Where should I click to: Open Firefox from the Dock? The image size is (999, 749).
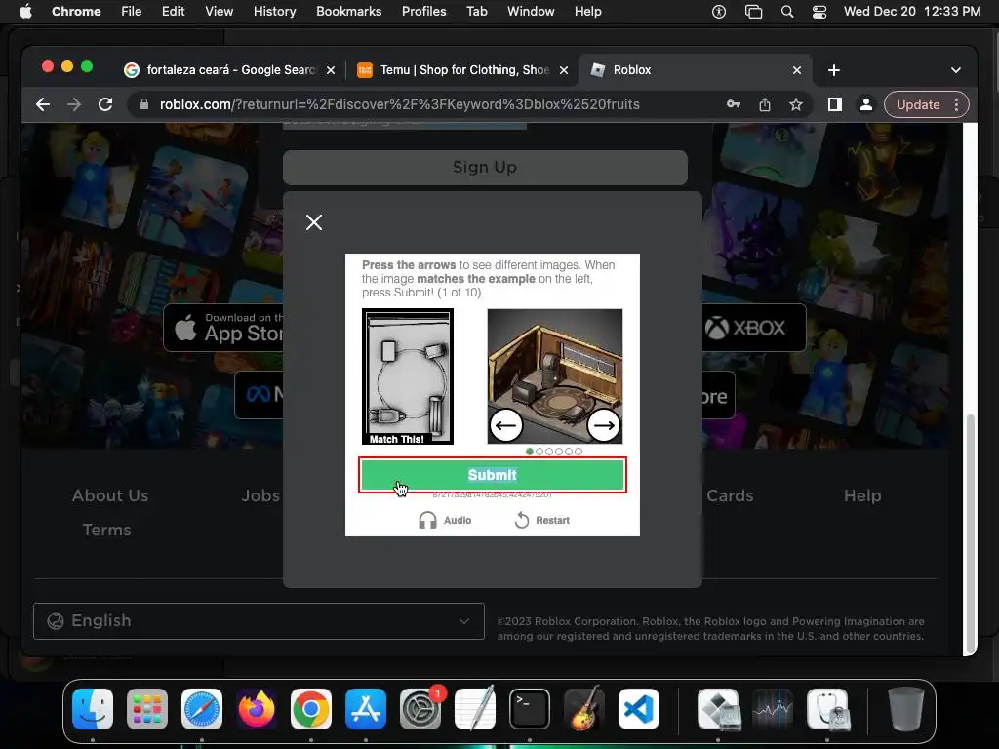(257, 709)
